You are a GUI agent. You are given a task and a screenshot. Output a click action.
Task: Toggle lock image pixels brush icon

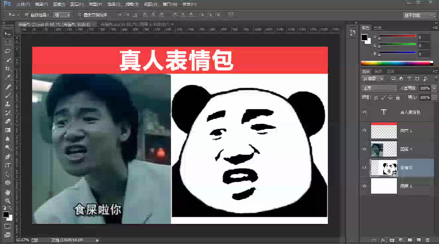383,97
